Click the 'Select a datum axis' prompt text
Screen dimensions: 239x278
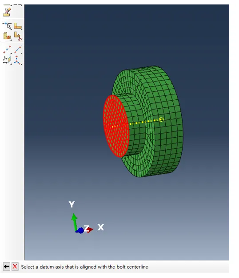[x=84, y=267]
